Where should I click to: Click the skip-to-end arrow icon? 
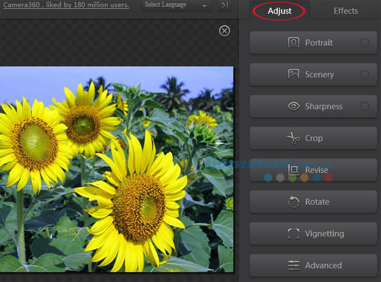click(225, 5)
